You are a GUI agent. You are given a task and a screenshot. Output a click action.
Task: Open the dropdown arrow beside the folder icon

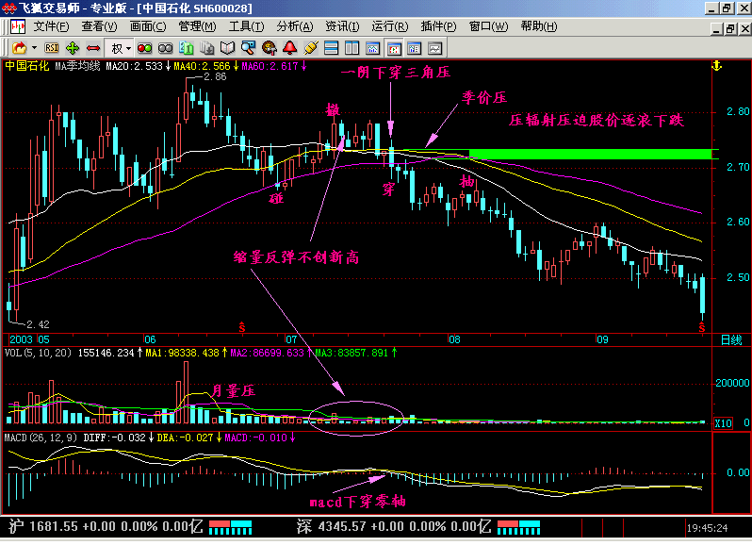click(x=34, y=47)
